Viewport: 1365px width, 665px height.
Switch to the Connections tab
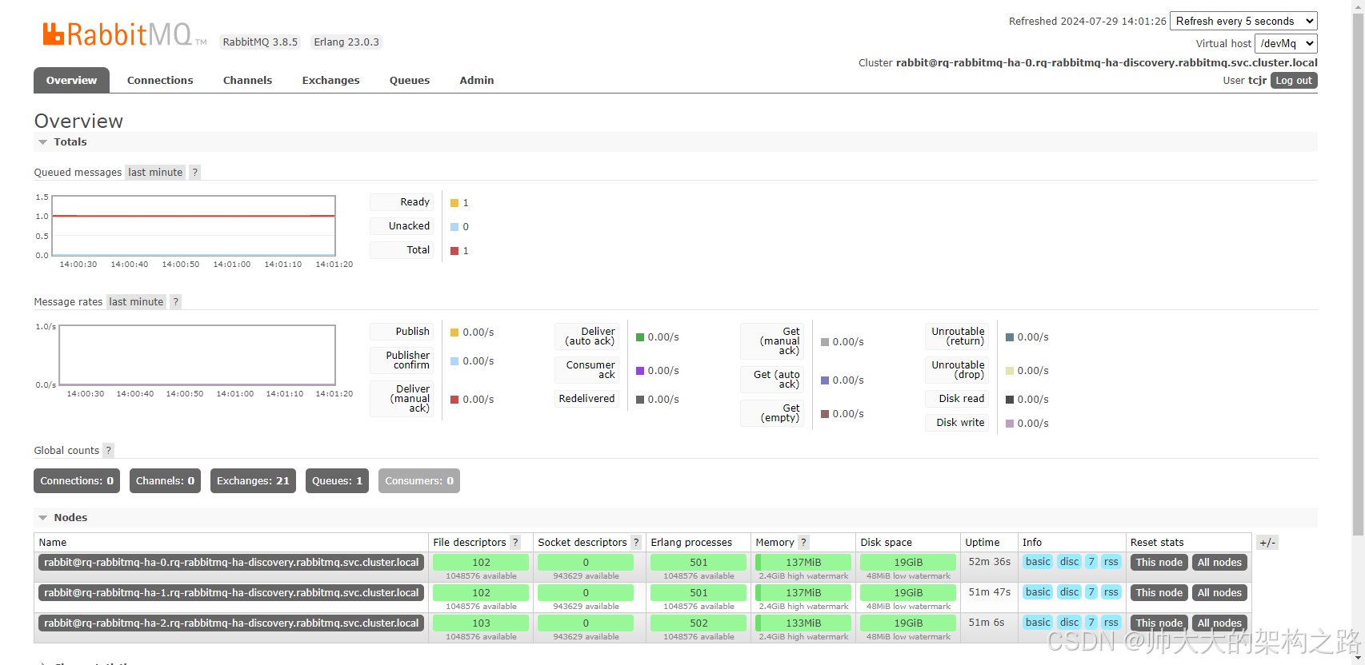click(160, 80)
